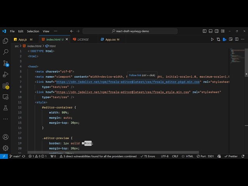
Task: Click the Port : 5501 status item
Action: pyautogui.click(x=205, y=156)
